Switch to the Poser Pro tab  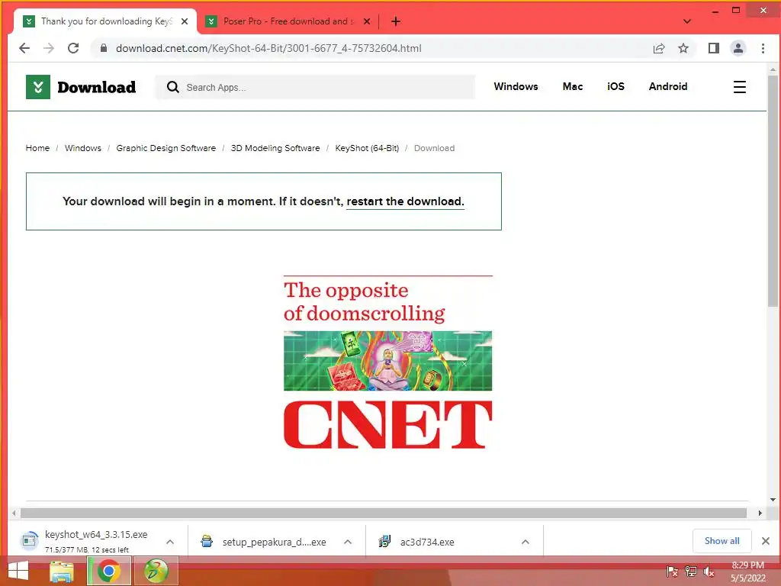pos(288,21)
